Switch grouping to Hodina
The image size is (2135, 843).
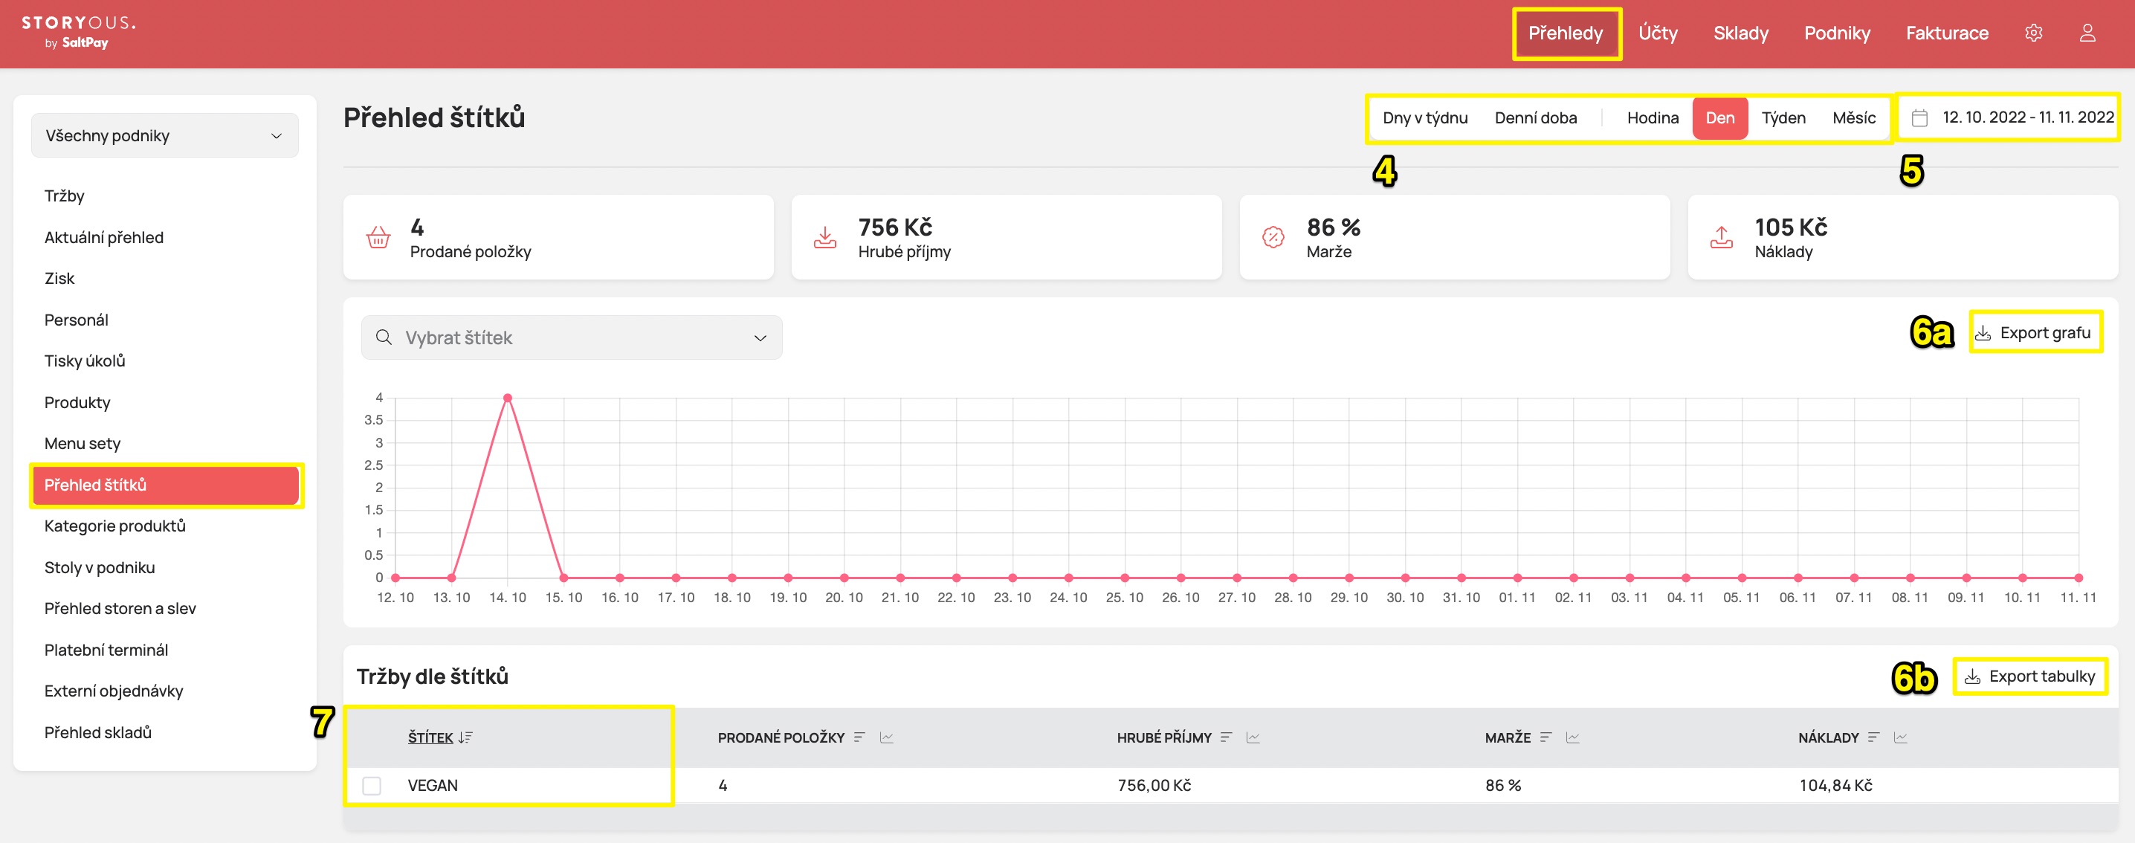tap(1653, 117)
